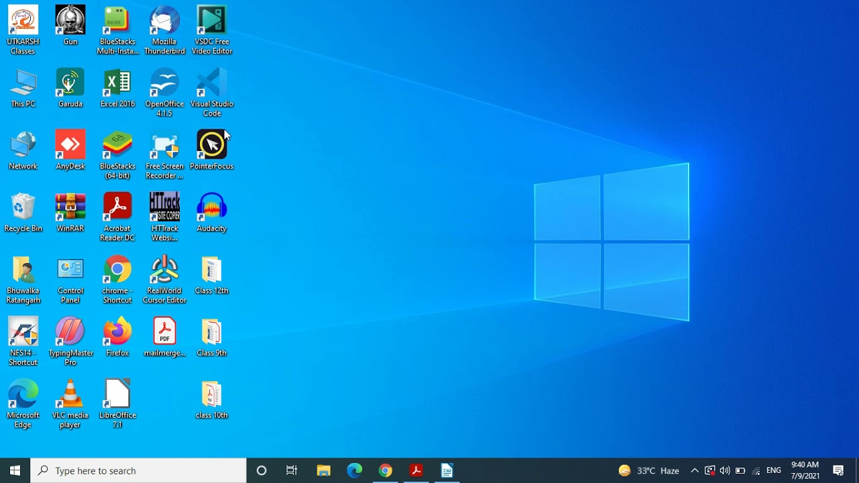Select the TypingMaster Pro icon
The width and height of the screenshot is (859, 483).
pyautogui.click(x=70, y=342)
